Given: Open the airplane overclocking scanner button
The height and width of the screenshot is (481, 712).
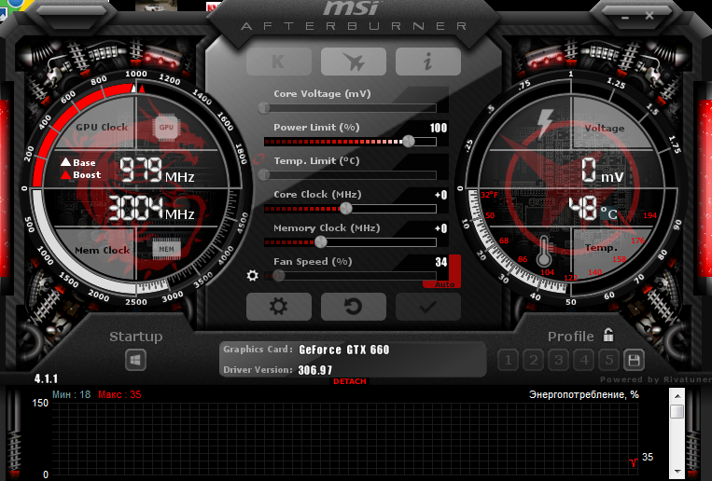Looking at the screenshot, I should click(x=354, y=62).
